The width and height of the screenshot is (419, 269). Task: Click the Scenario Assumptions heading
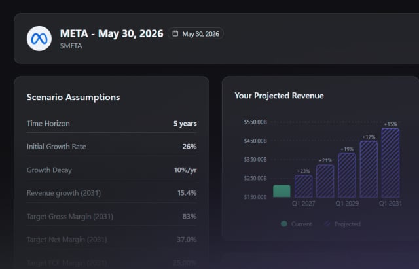[x=73, y=97]
